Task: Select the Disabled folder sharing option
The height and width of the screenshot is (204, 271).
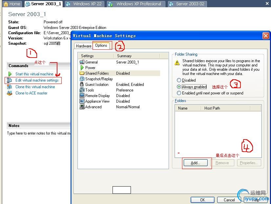Action: [x=179, y=80]
